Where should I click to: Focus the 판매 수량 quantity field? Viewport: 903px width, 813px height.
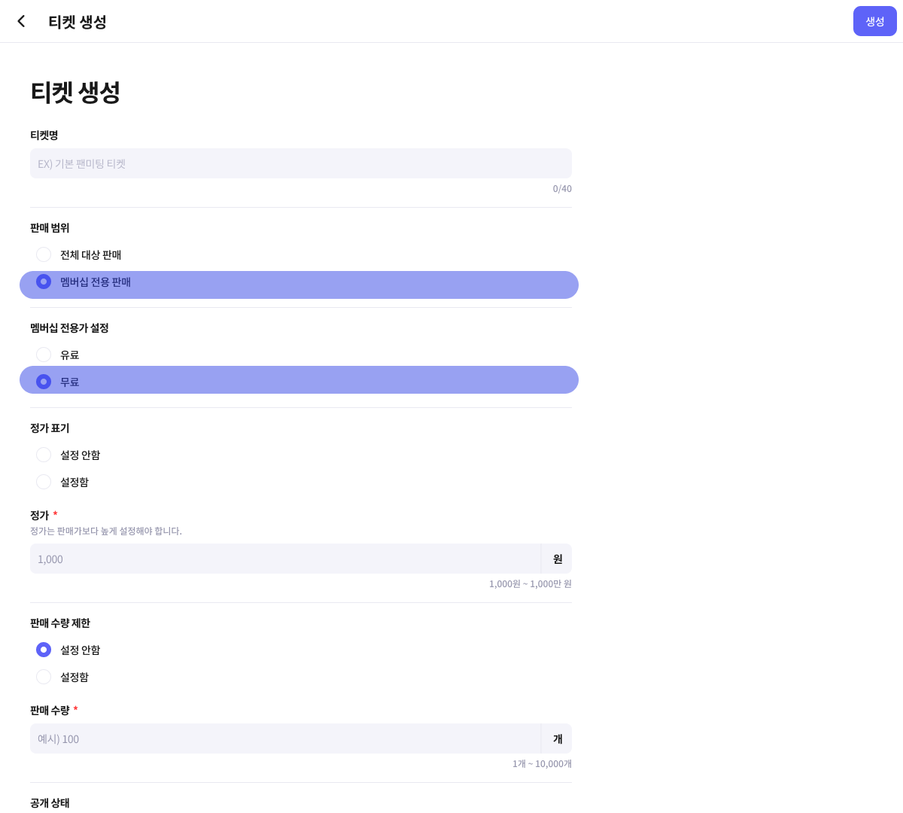pos(286,739)
